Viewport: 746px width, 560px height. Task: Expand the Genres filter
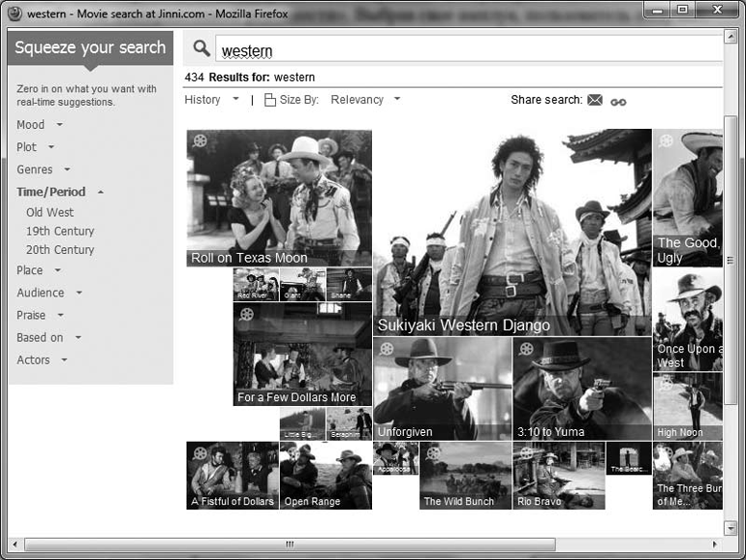click(43, 170)
